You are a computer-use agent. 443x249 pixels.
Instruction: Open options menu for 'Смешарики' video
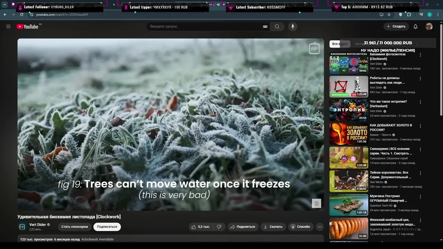(x=421, y=149)
